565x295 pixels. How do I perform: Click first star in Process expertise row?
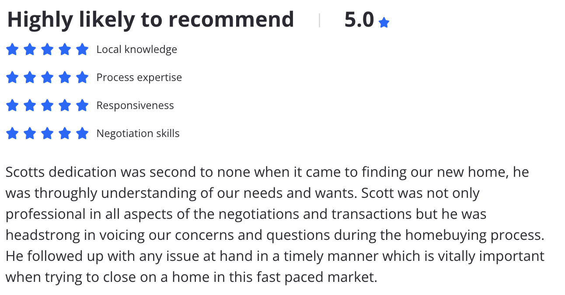pyautogui.click(x=12, y=77)
